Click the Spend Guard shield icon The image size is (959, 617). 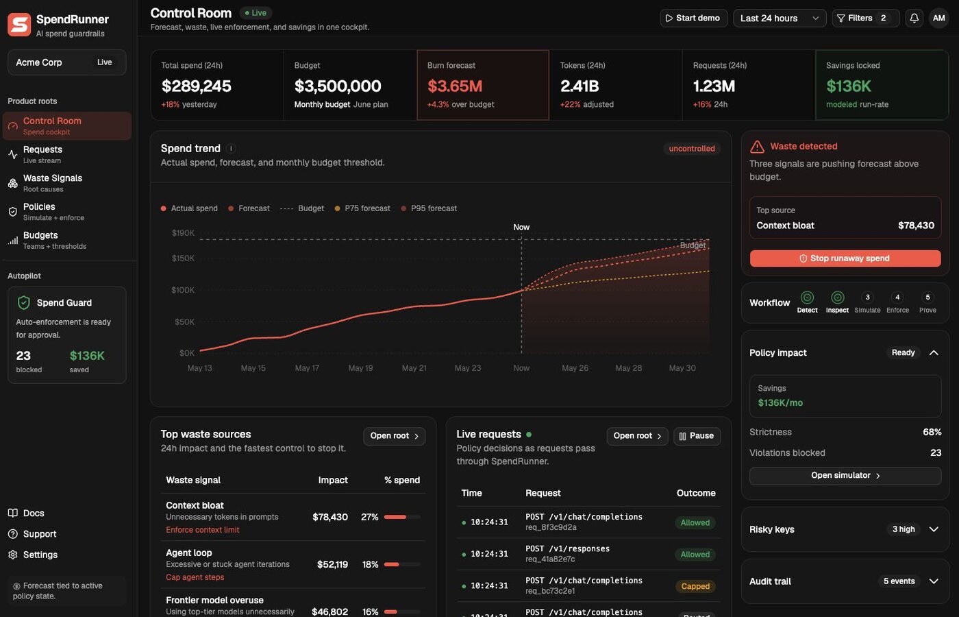23,302
